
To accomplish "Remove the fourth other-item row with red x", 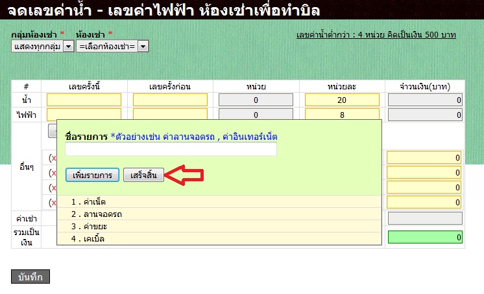I will tap(53, 203).
